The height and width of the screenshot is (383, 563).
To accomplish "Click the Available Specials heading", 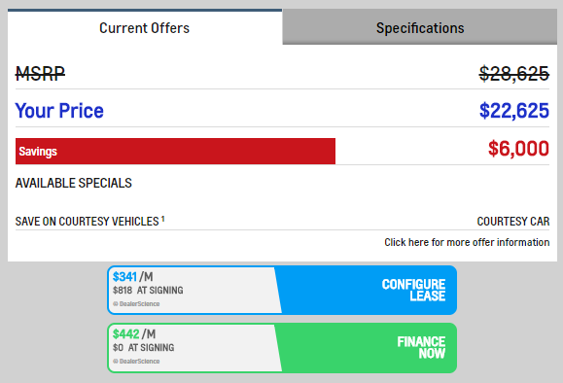I will point(74,183).
